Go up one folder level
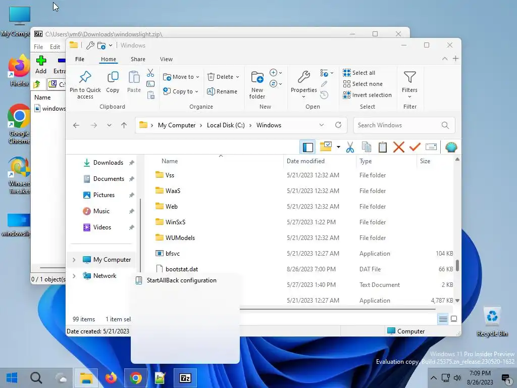 pyautogui.click(x=124, y=125)
